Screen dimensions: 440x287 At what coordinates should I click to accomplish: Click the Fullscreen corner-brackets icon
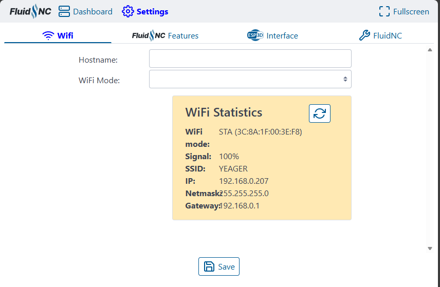coord(384,11)
